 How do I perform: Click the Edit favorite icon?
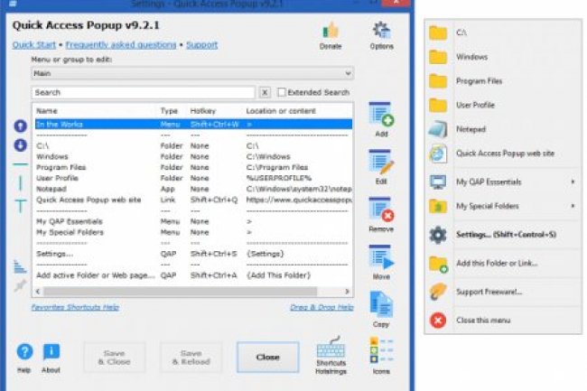(381, 162)
